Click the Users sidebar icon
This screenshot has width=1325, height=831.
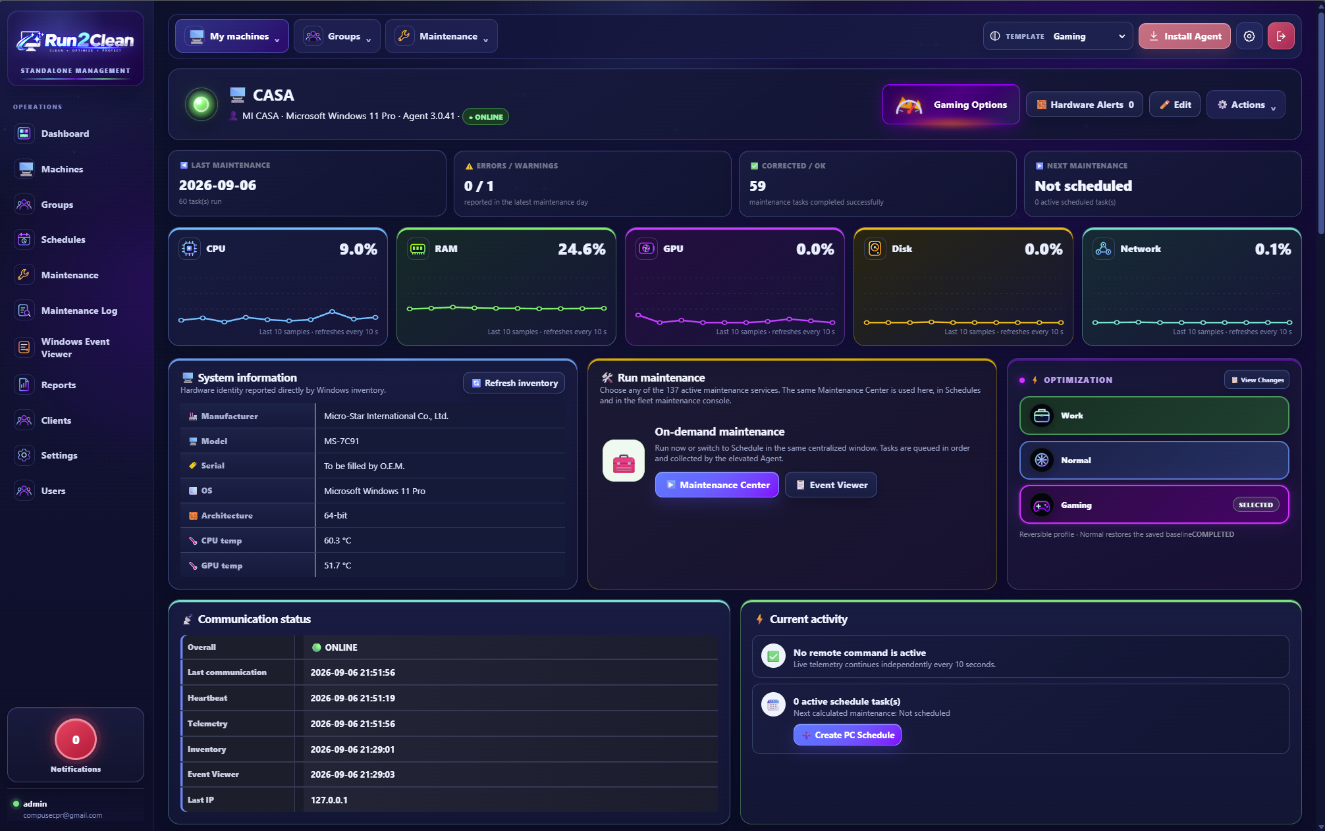coord(24,491)
